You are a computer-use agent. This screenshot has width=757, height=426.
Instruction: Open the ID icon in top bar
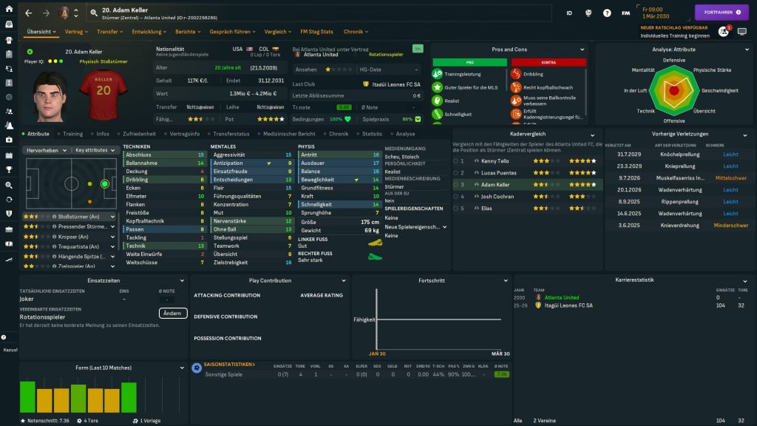[569, 13]
